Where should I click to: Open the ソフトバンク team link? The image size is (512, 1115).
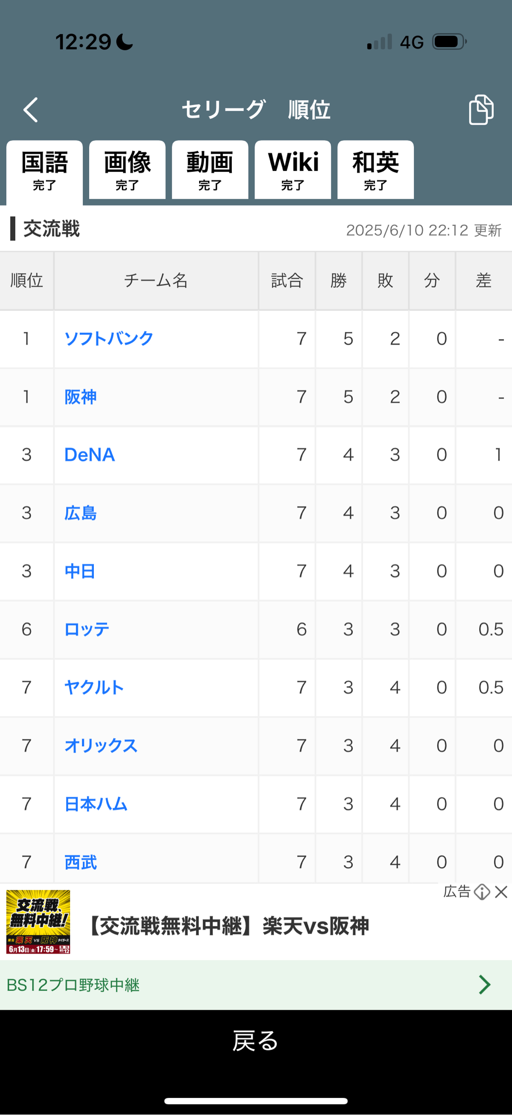tap(109, 338)
